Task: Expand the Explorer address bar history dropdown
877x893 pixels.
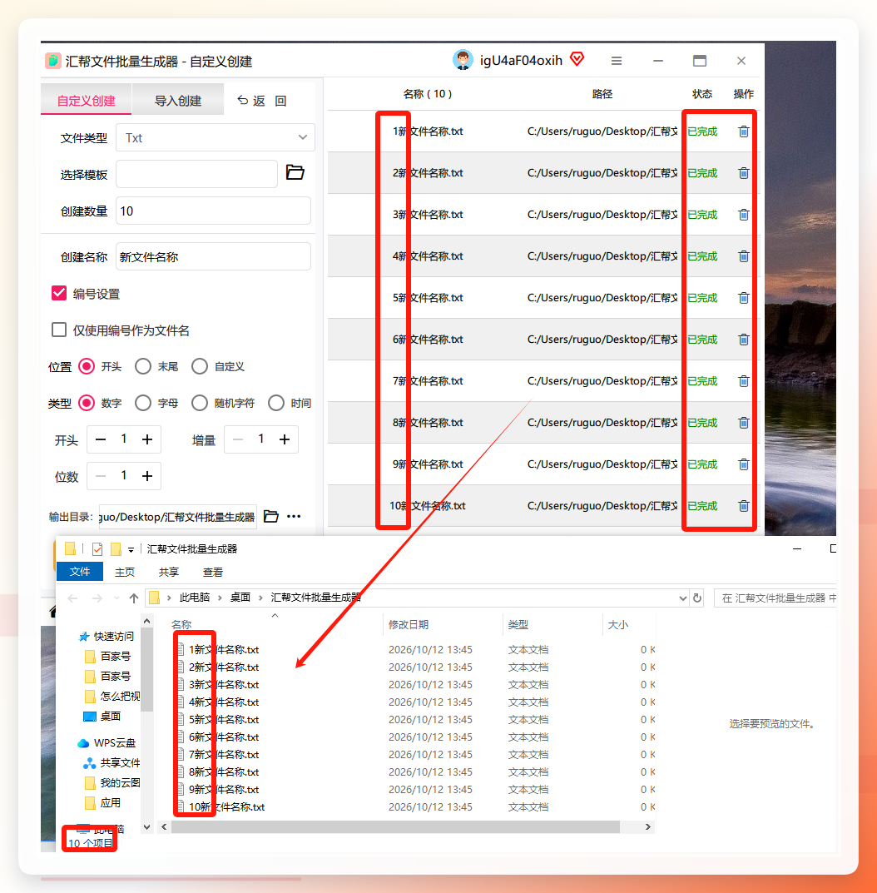Action: pyautogui.click(x=683, y=598)
